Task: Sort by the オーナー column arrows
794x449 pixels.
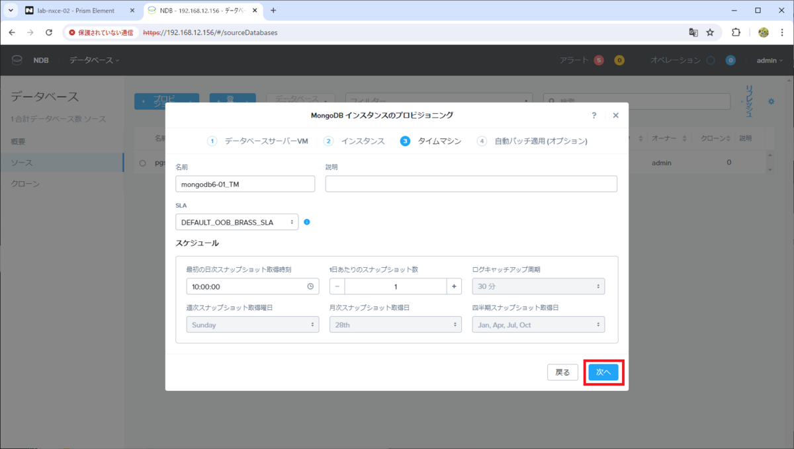Action: 684,138
